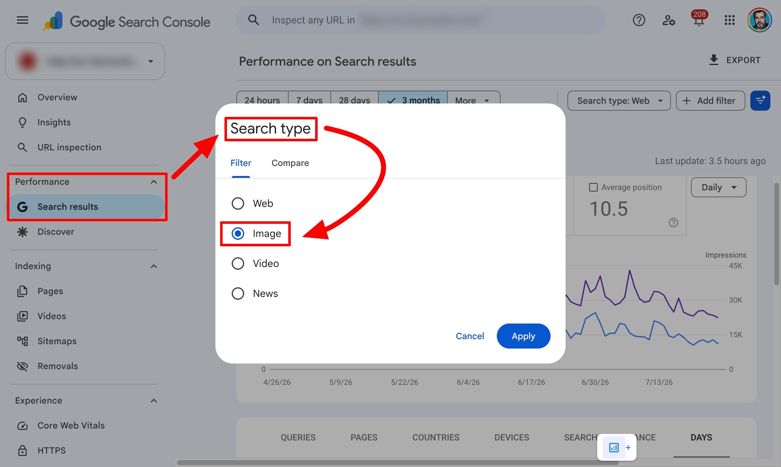Image resolution: width=781 pixels, height=467 pixels.
Task: Click the Core Web Vitals gauge icon
Action: pos(22,426)
